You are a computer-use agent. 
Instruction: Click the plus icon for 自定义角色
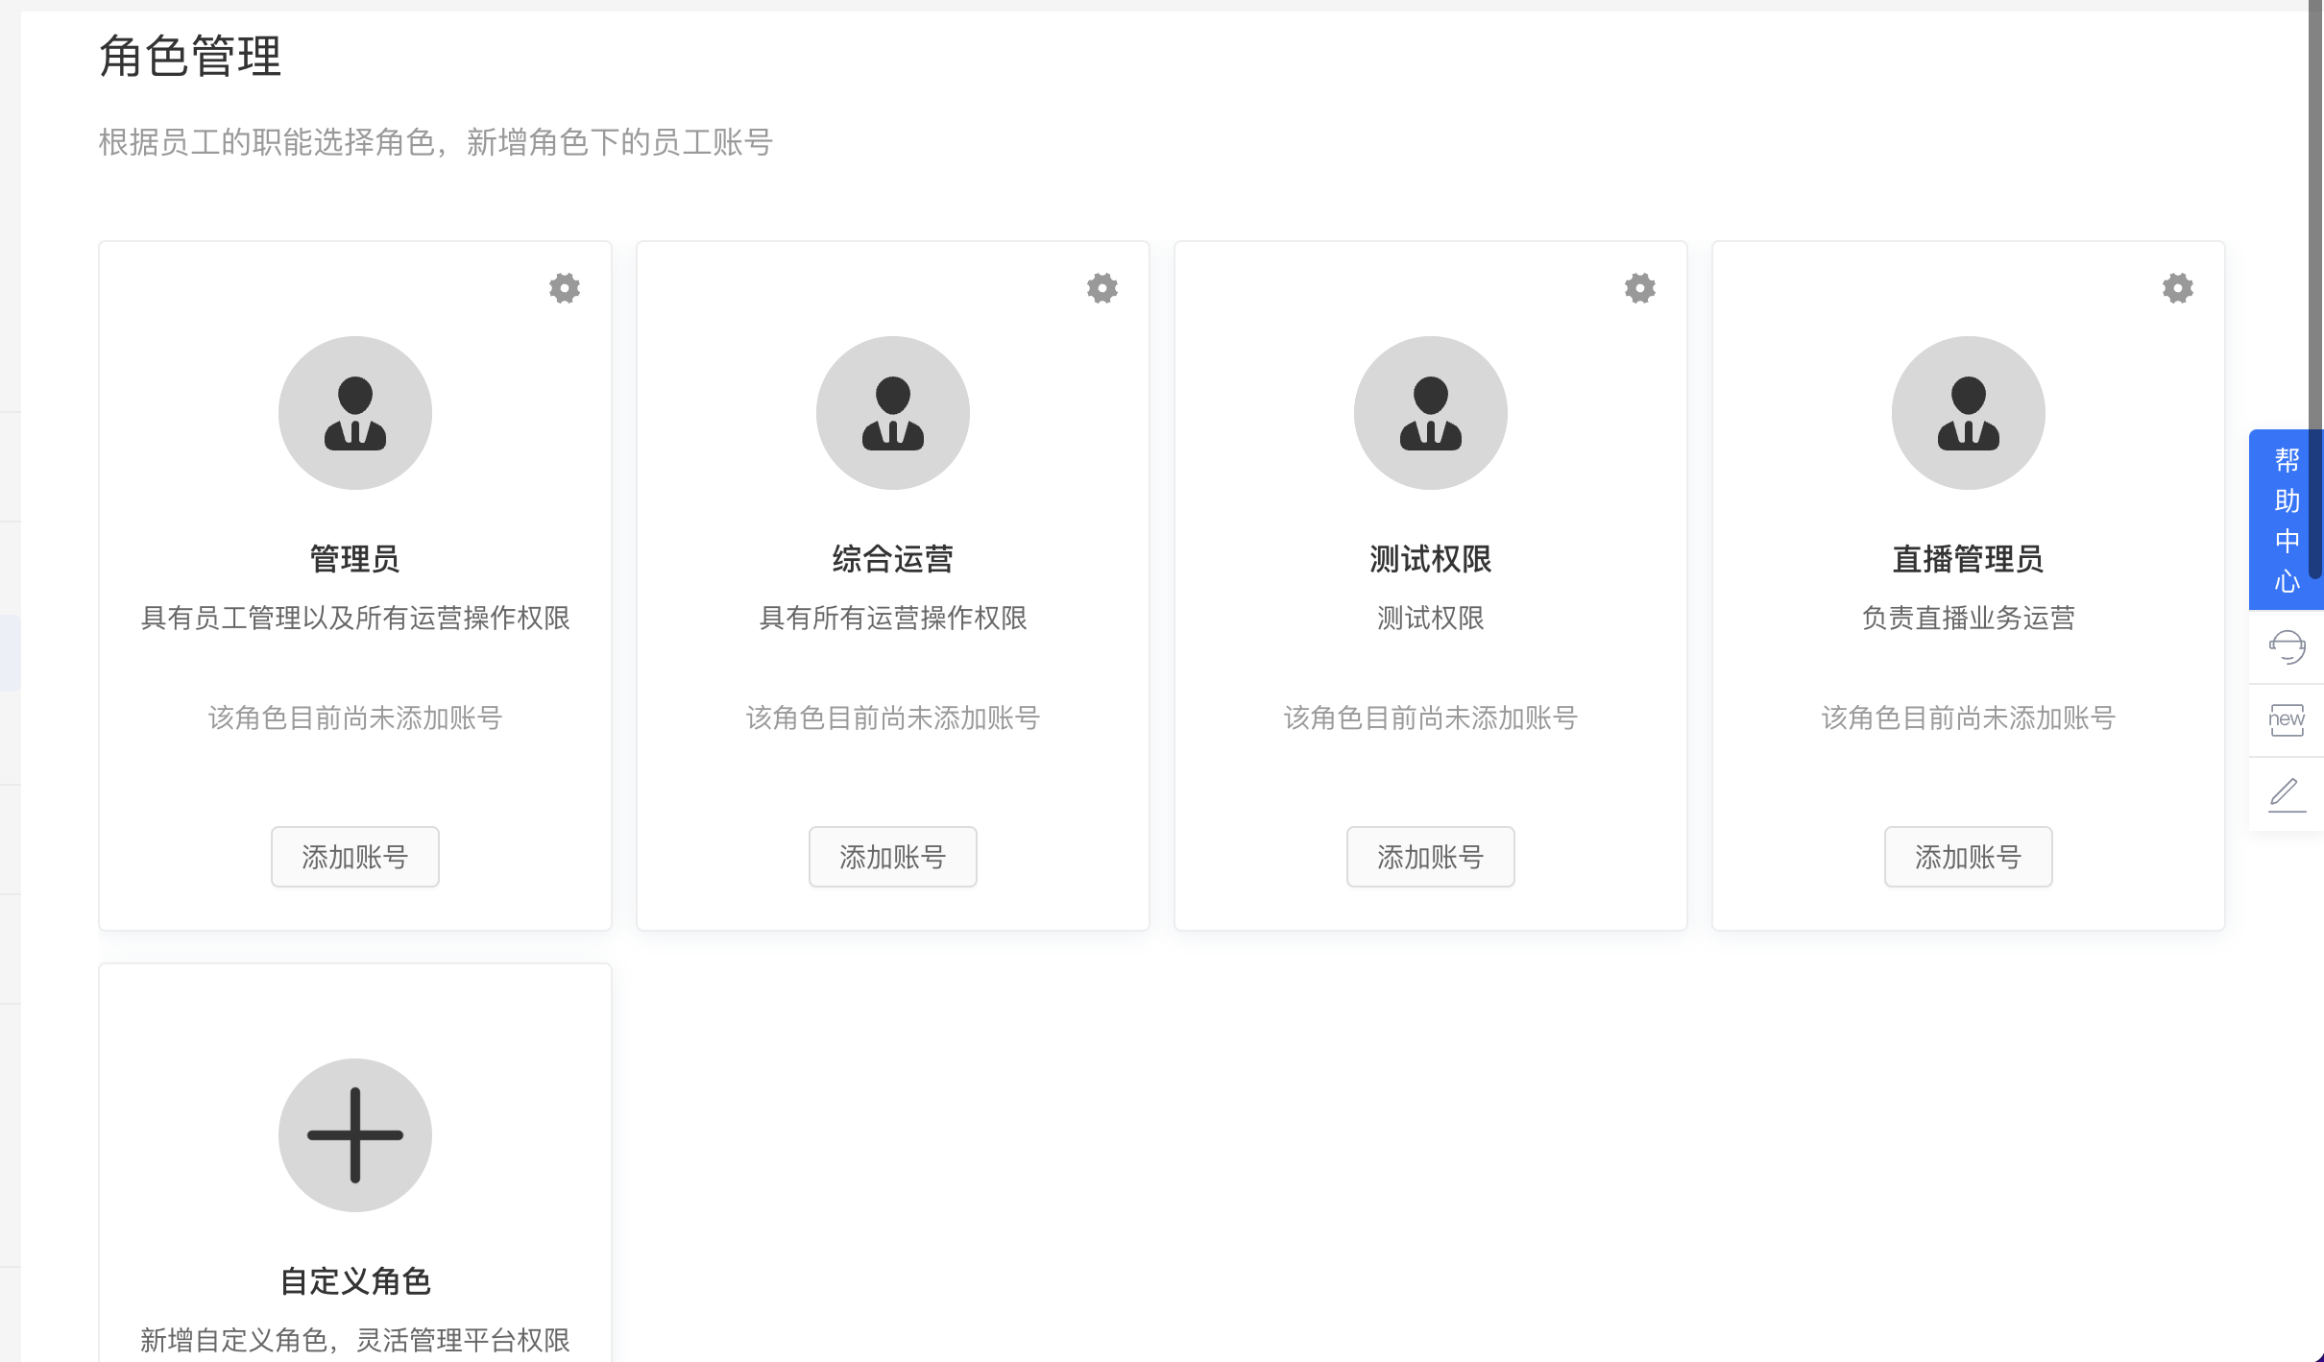[x=355, y=1135]
